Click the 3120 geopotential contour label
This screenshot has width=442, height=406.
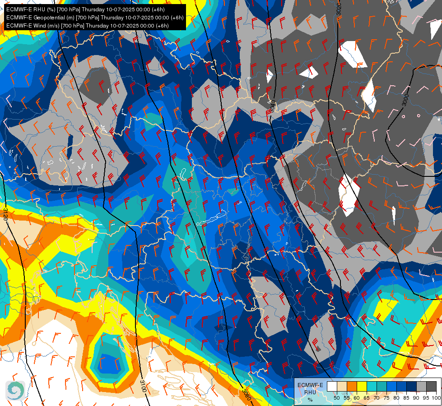[x=5, y=214]
